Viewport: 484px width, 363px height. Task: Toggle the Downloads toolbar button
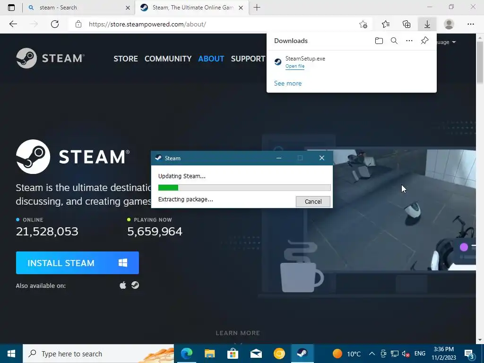pos(427,24)
